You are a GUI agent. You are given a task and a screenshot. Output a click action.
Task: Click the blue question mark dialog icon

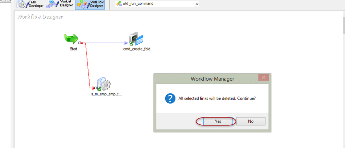point(170,99)
